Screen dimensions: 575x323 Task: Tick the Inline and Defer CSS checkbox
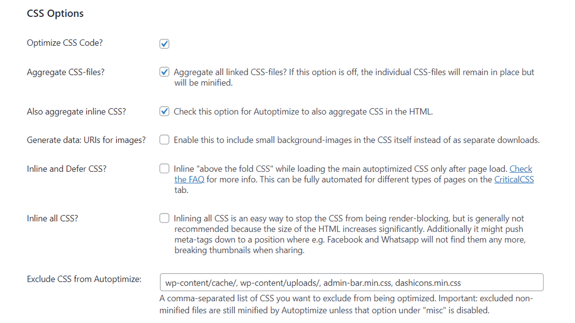pyautogui.click(x=164, y=169)
